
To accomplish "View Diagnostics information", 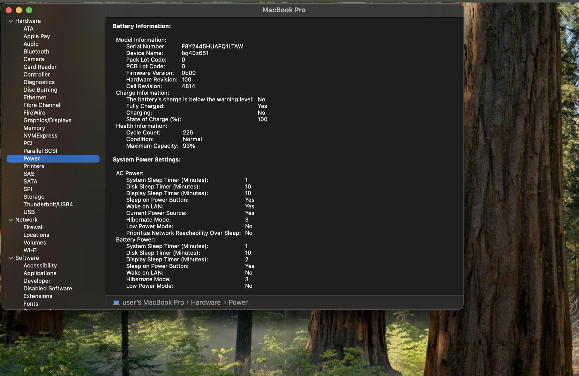I will (39, 83).
